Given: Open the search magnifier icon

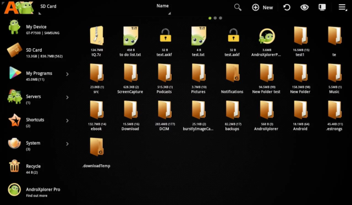Looking at the screenshot, I should click(x=238, y=7).
